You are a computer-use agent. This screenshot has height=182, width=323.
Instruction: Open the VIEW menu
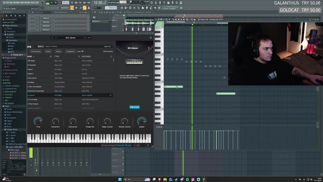[22, 3]
